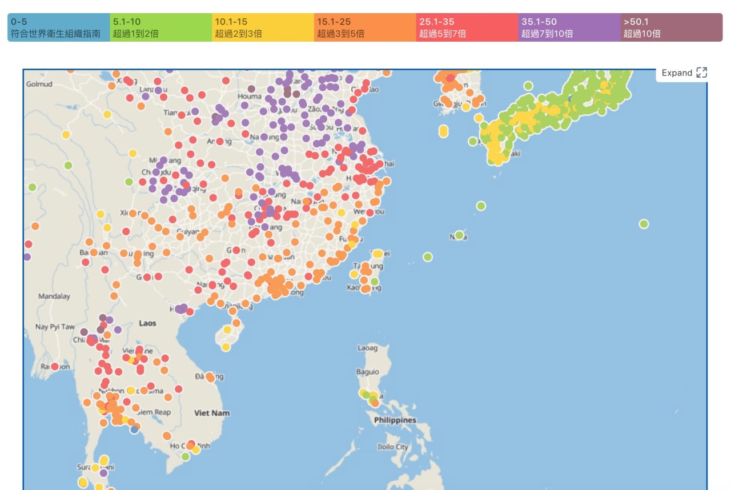Click the red 25.1-35 legend band
The width and height of the screenshot is (731, 490).
467,27
